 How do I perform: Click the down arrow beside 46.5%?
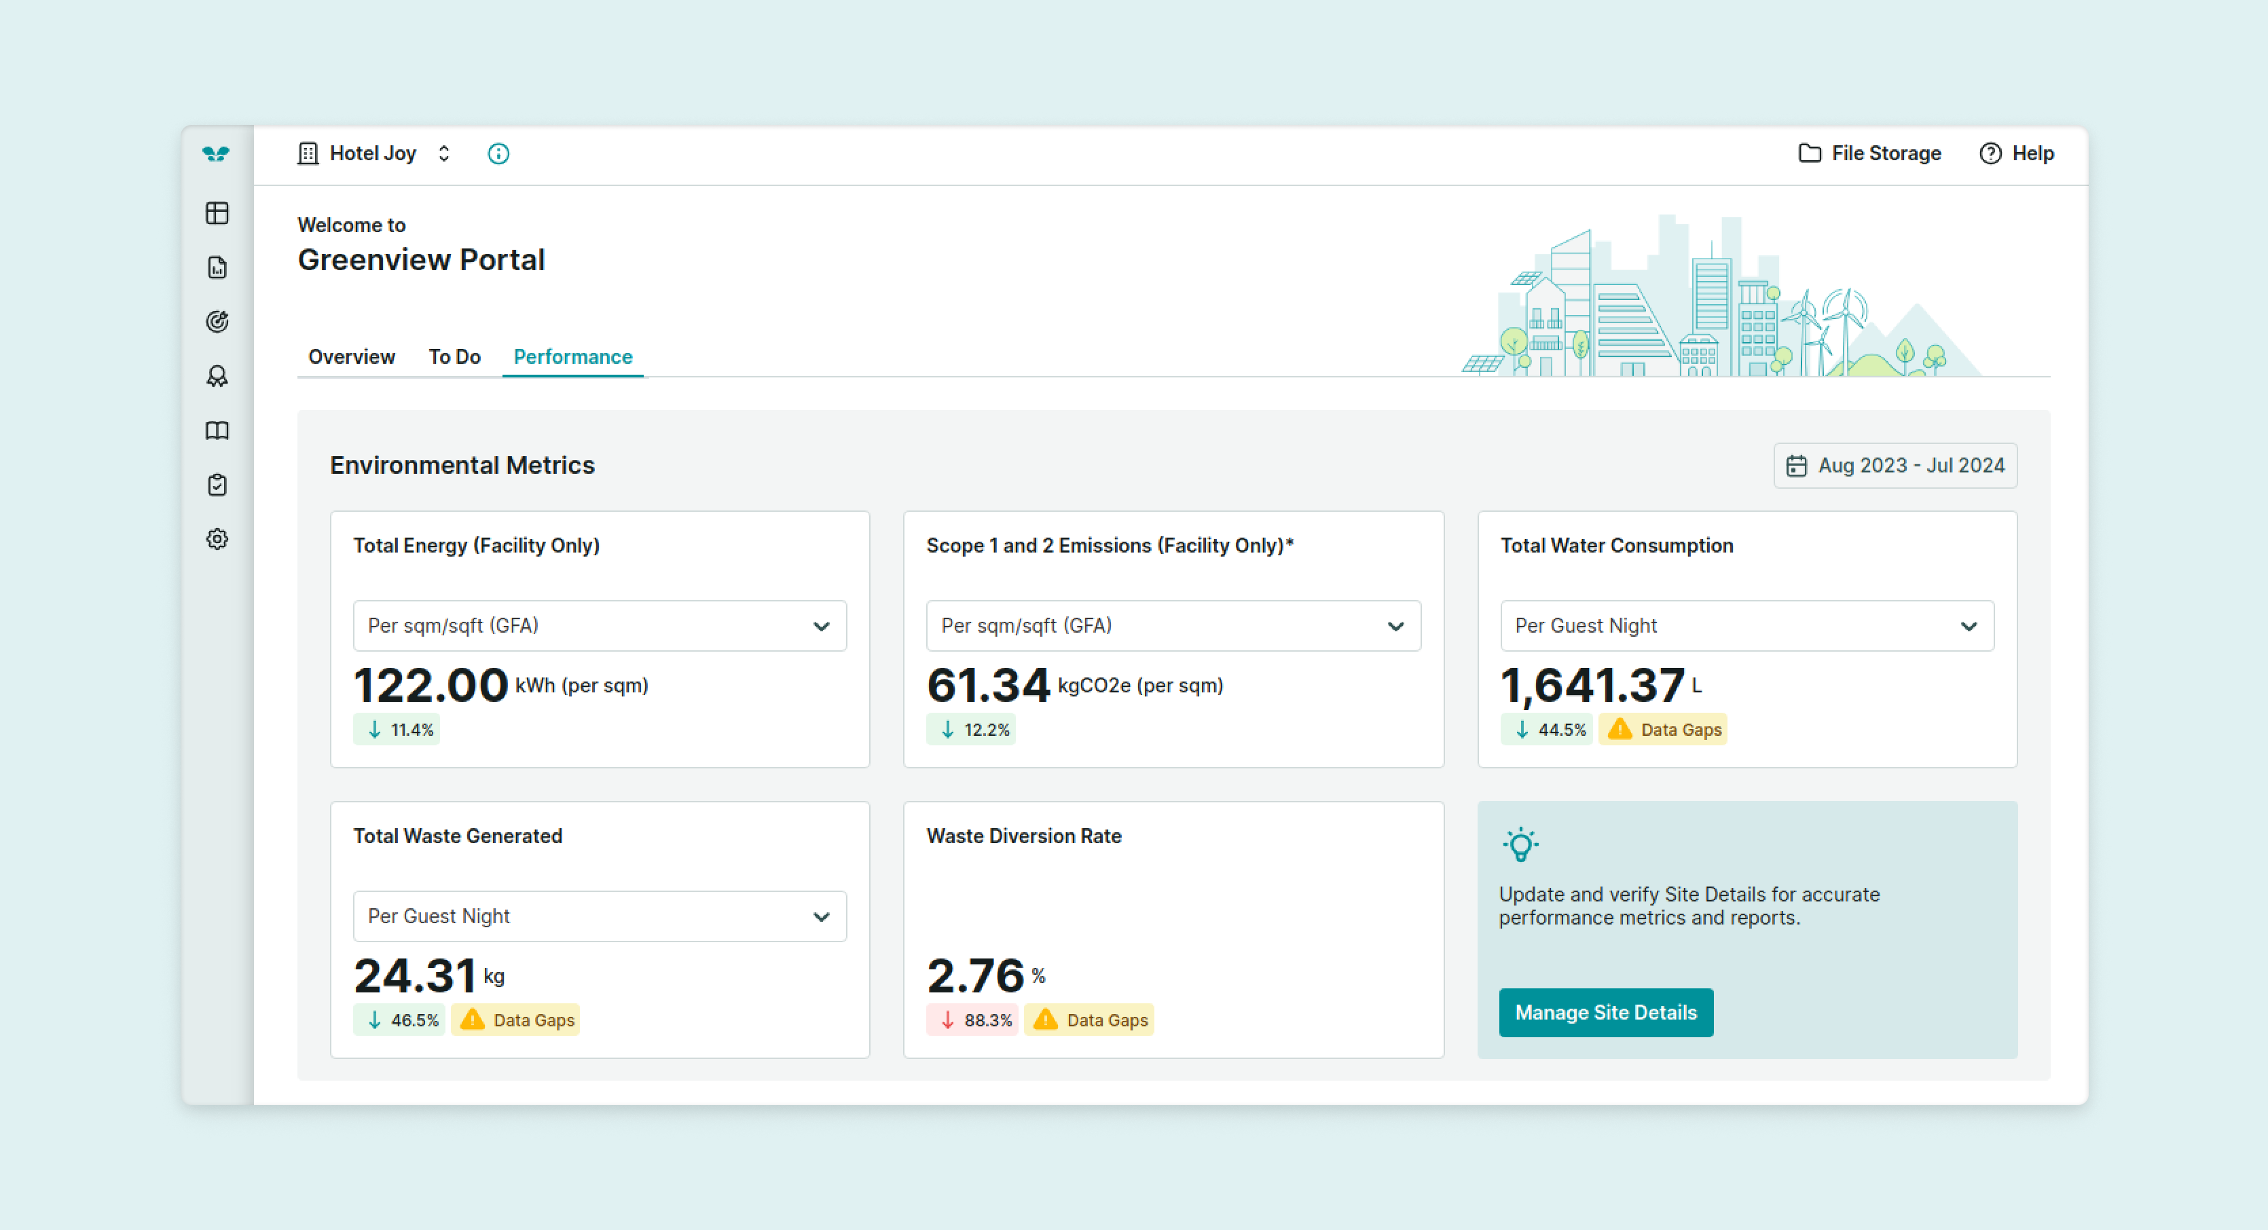click(x=374, y=1020)
